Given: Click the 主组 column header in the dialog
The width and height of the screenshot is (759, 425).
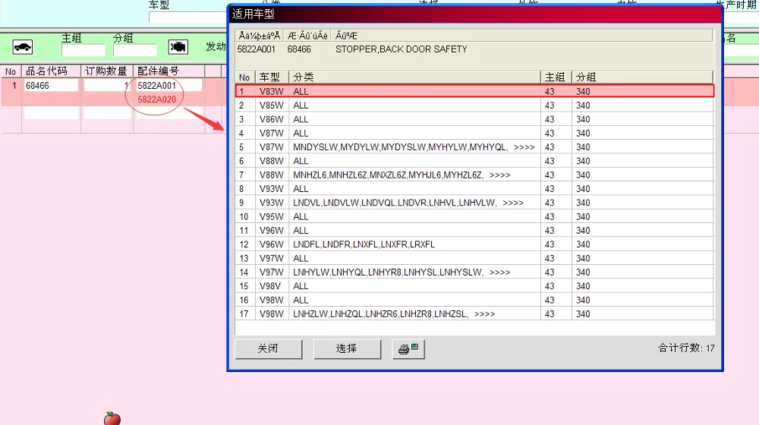Looking at the screenshot, I should tap(556, 77).
